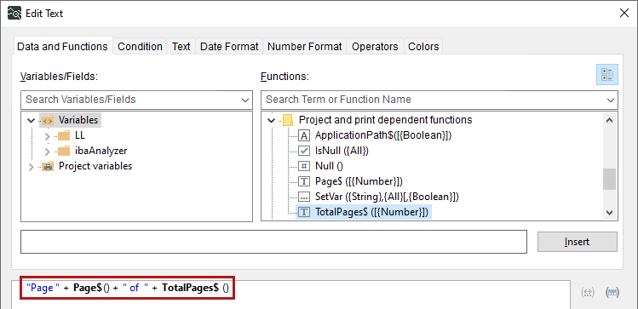Click the Variables code icon
This screenshot has width=638, height=309.
[48, 120]
